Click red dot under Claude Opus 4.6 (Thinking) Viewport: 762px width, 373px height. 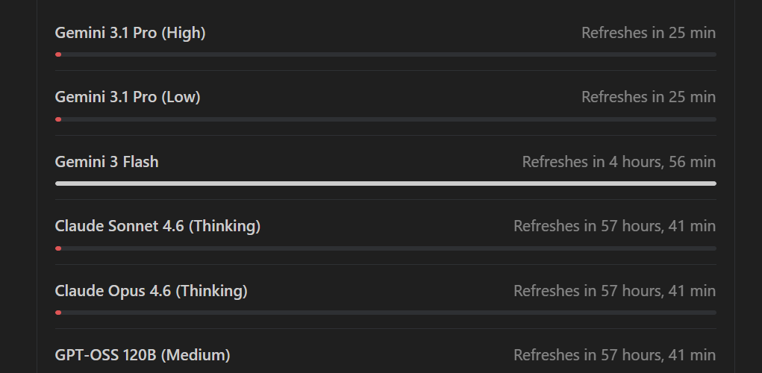pyautogui.click(x=58, y=313)
